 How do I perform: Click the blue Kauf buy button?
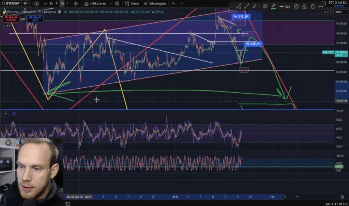tap(35, 18)
